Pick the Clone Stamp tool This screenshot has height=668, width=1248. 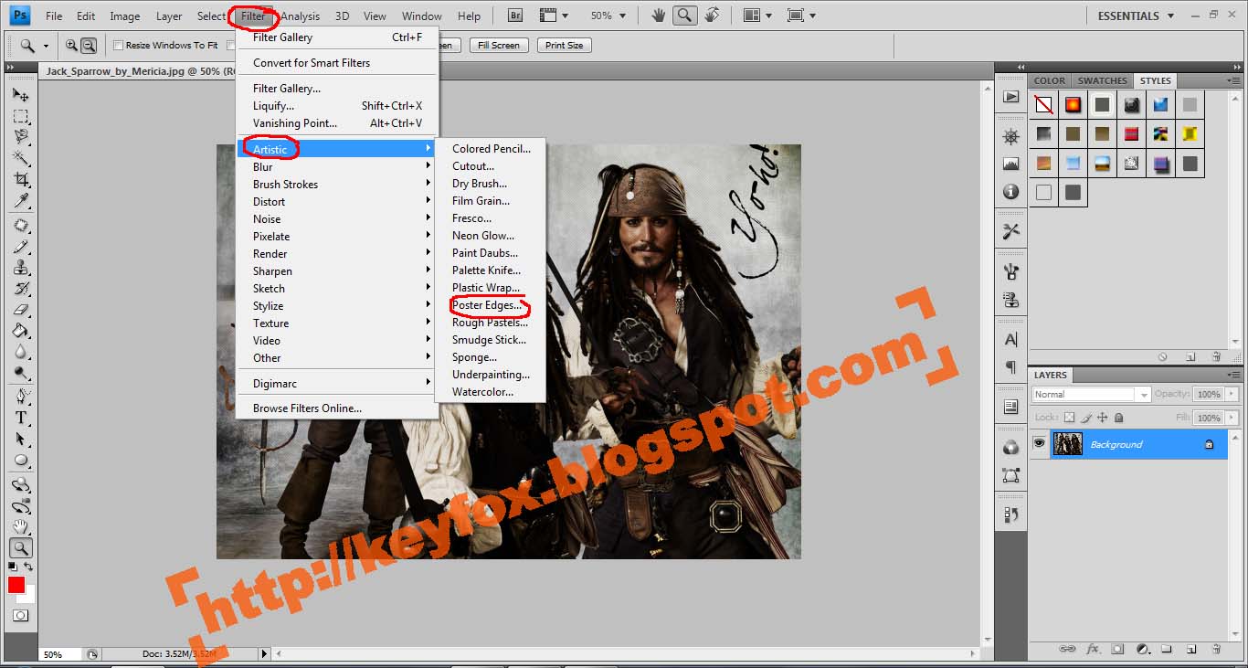tap(20, 268)
